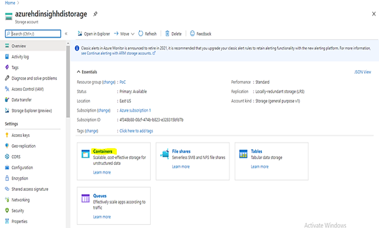This screenshot has width=379, height=228.
Task: Pin the azurehdinsighhdistorage blade
Action: (95, 14)
